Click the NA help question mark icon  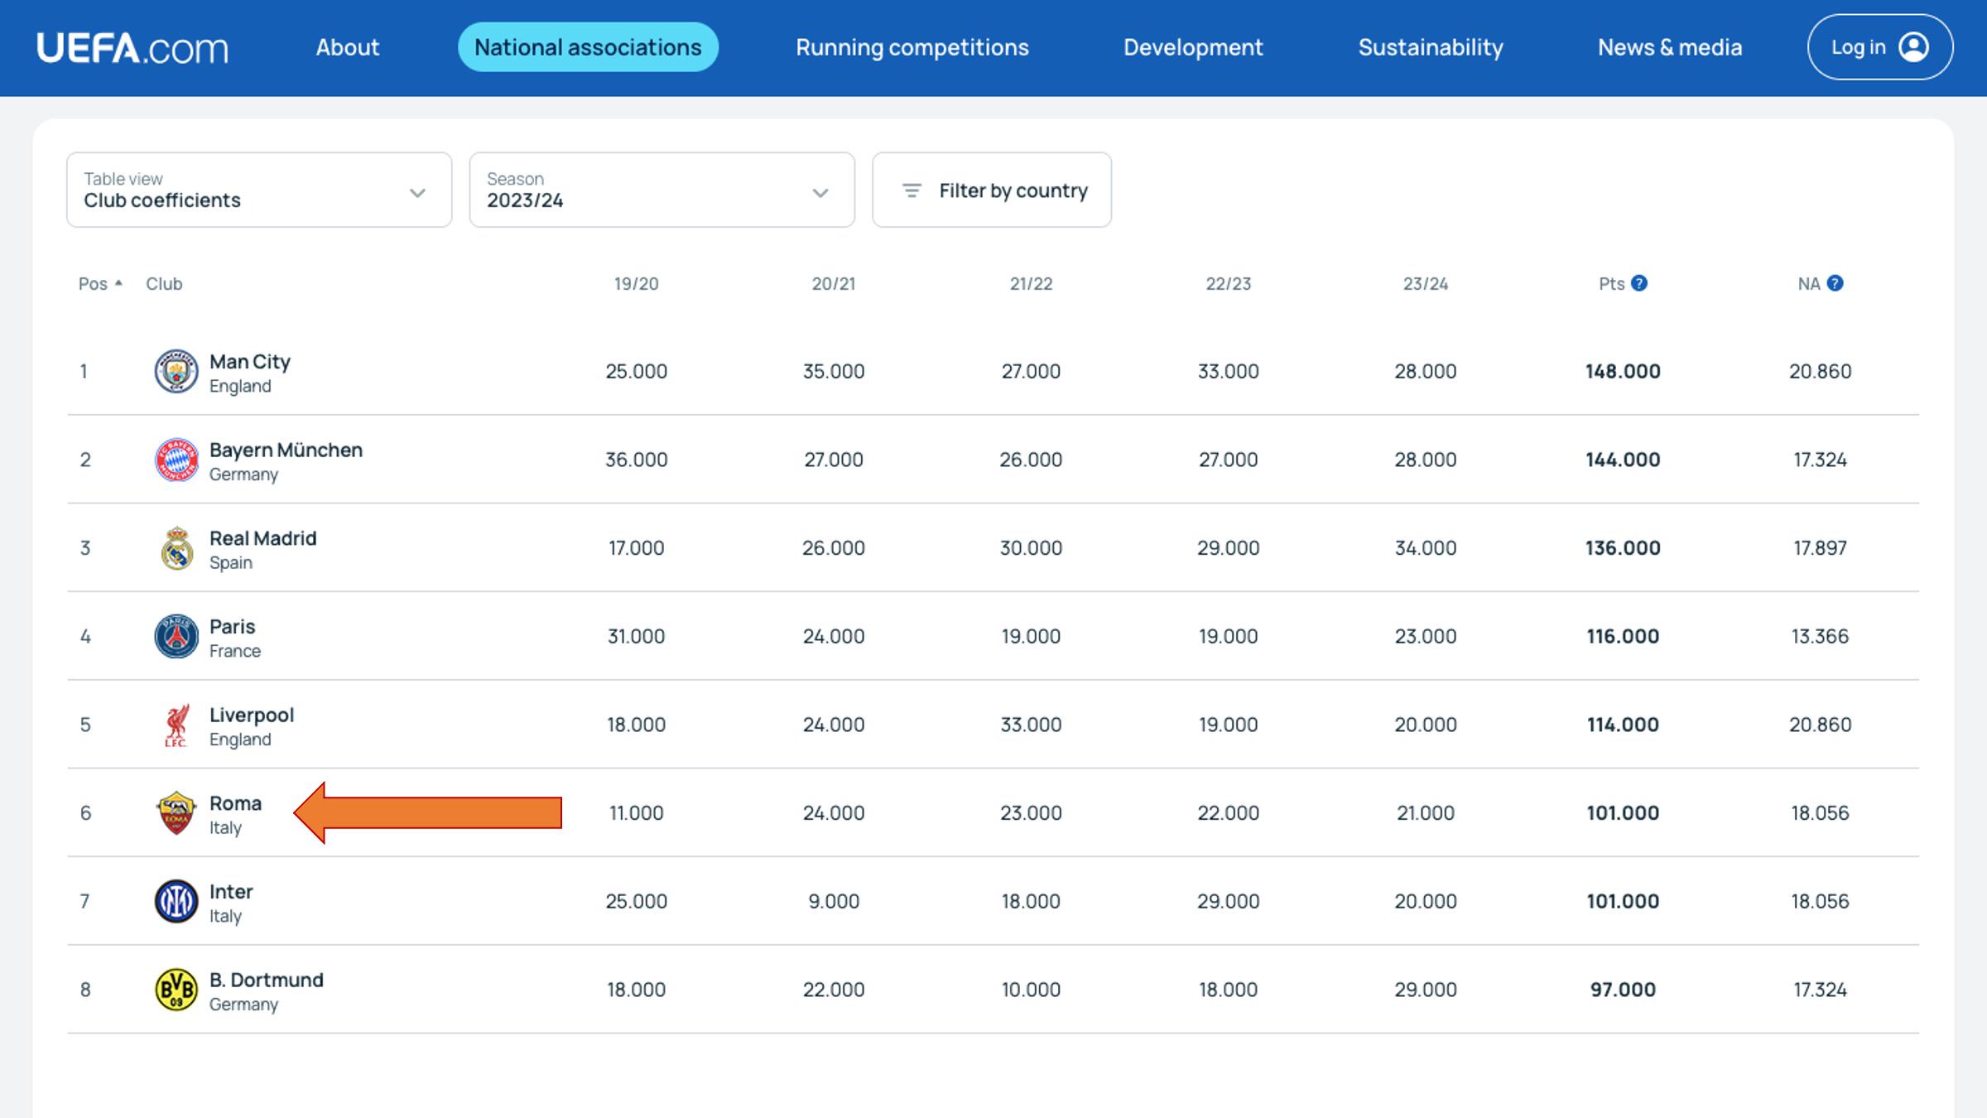coord(1835,283)
